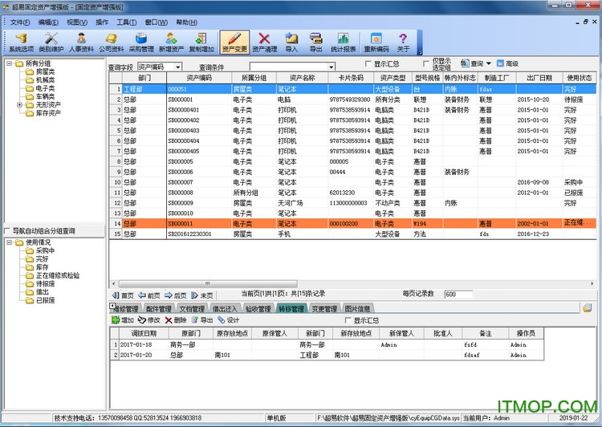This screenshot has height=427, width=602.
Task: Go to 后页 in the pager
Action: point(175,295)
